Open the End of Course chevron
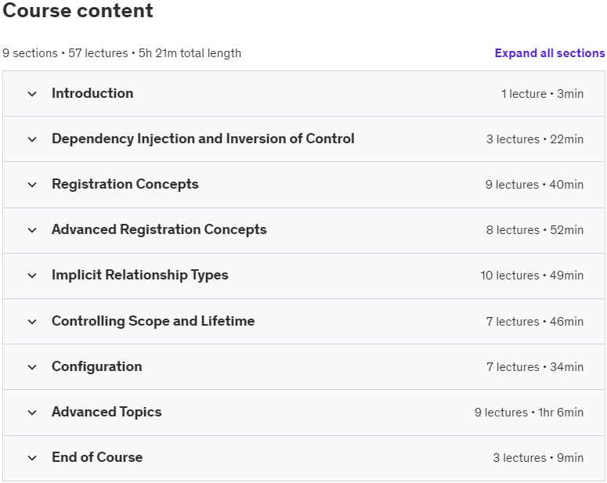The width and height of the screenshot is (607, 483). [32, 458]
